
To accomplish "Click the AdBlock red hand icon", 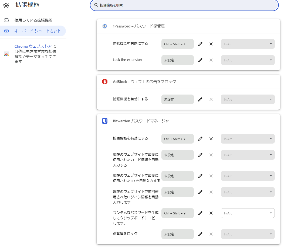I will point(105,82).
